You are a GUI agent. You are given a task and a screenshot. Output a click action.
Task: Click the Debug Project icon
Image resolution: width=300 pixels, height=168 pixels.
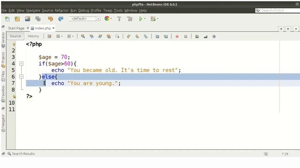153,19
